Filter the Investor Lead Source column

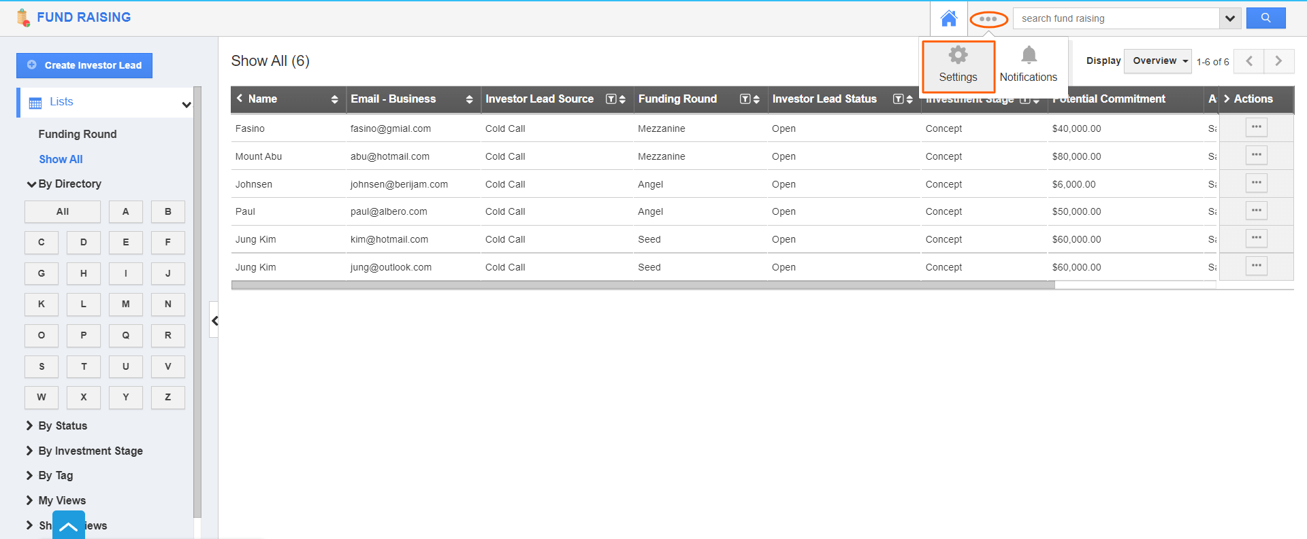click(x=611, y=99)
